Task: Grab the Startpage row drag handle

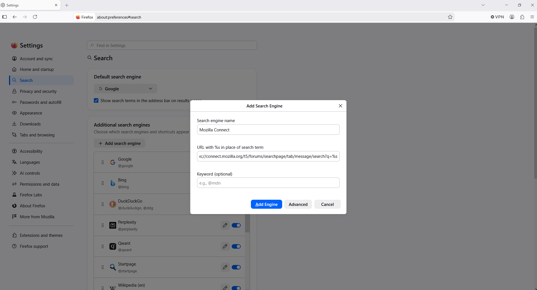Action: (x=103, y=267)
